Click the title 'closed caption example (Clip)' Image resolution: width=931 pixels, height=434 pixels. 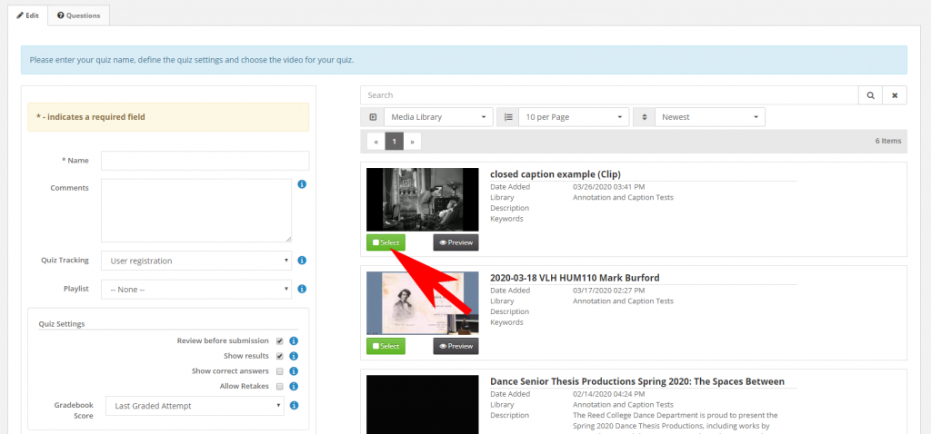click(x=556, y=174)
